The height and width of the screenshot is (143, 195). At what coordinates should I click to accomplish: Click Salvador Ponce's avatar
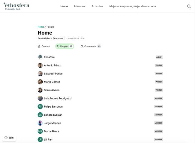[x=40, y=74]
